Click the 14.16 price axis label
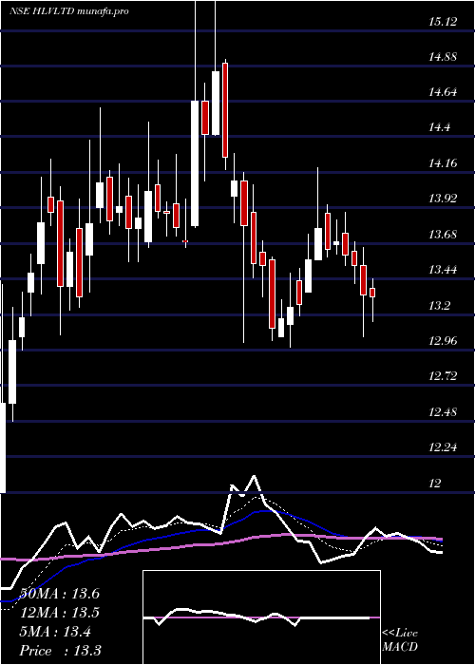This screenshot has height=665, width=475. click(x=443, y=162)
